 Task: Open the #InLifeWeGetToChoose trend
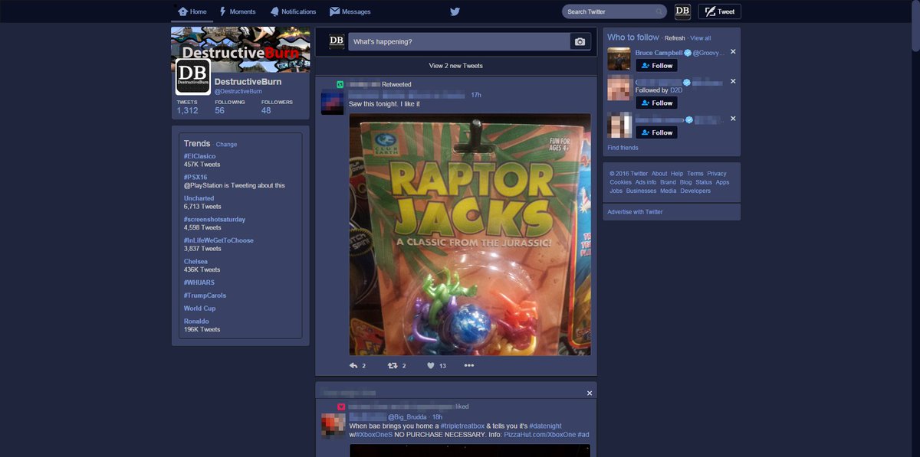click(x=219, y=240)
